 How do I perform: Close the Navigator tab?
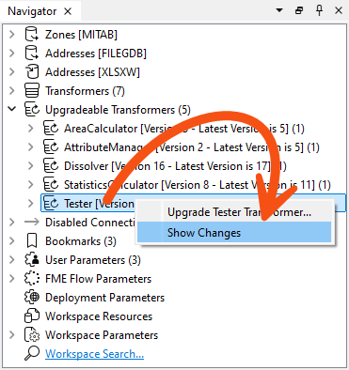(x=68, y=11)
